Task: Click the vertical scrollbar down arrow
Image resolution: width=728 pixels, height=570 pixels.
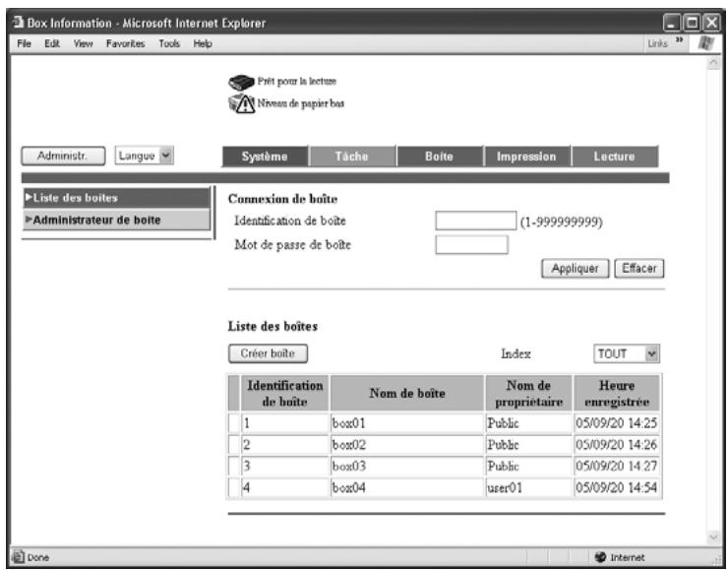Action: tap(713, 538)
